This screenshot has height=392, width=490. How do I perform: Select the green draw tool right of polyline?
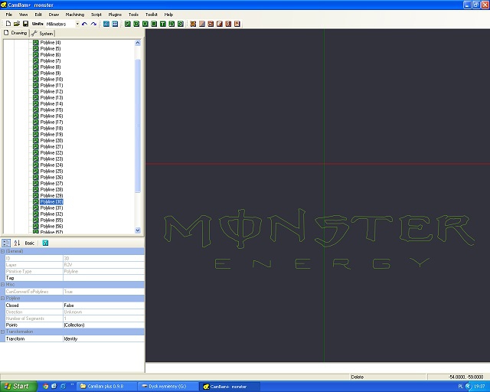coord(136,24)
